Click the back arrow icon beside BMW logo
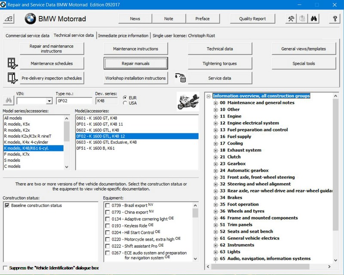This screenshot has height=275, width=344. (x=9, y=19)
